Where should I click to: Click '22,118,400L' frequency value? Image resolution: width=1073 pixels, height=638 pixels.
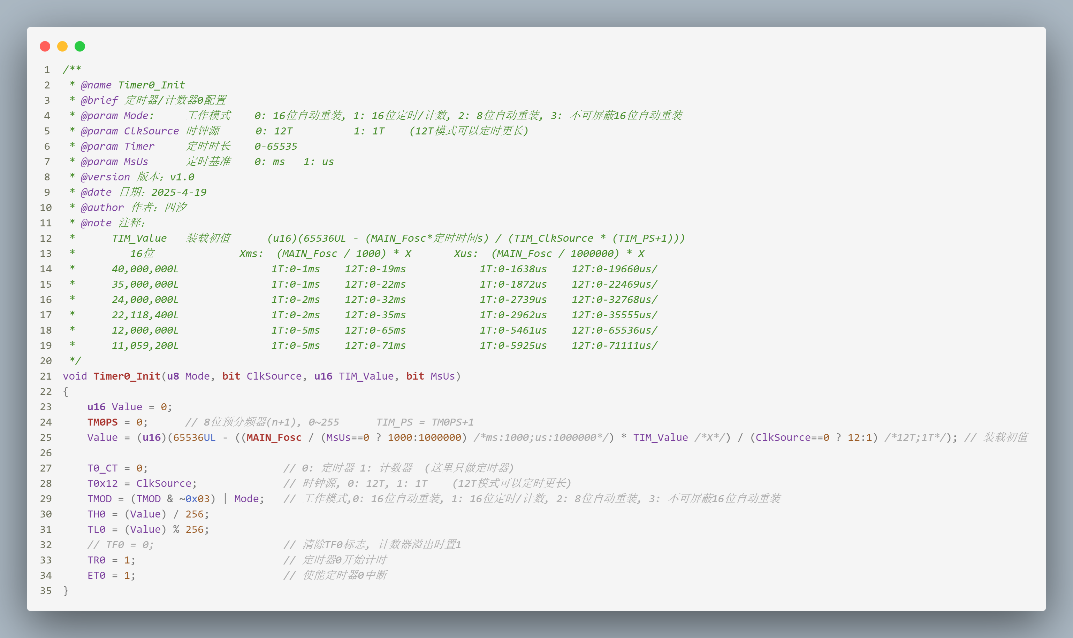tap(145, 315)
